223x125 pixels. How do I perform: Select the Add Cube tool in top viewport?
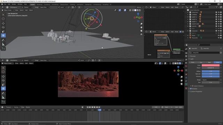click(3, 49)
